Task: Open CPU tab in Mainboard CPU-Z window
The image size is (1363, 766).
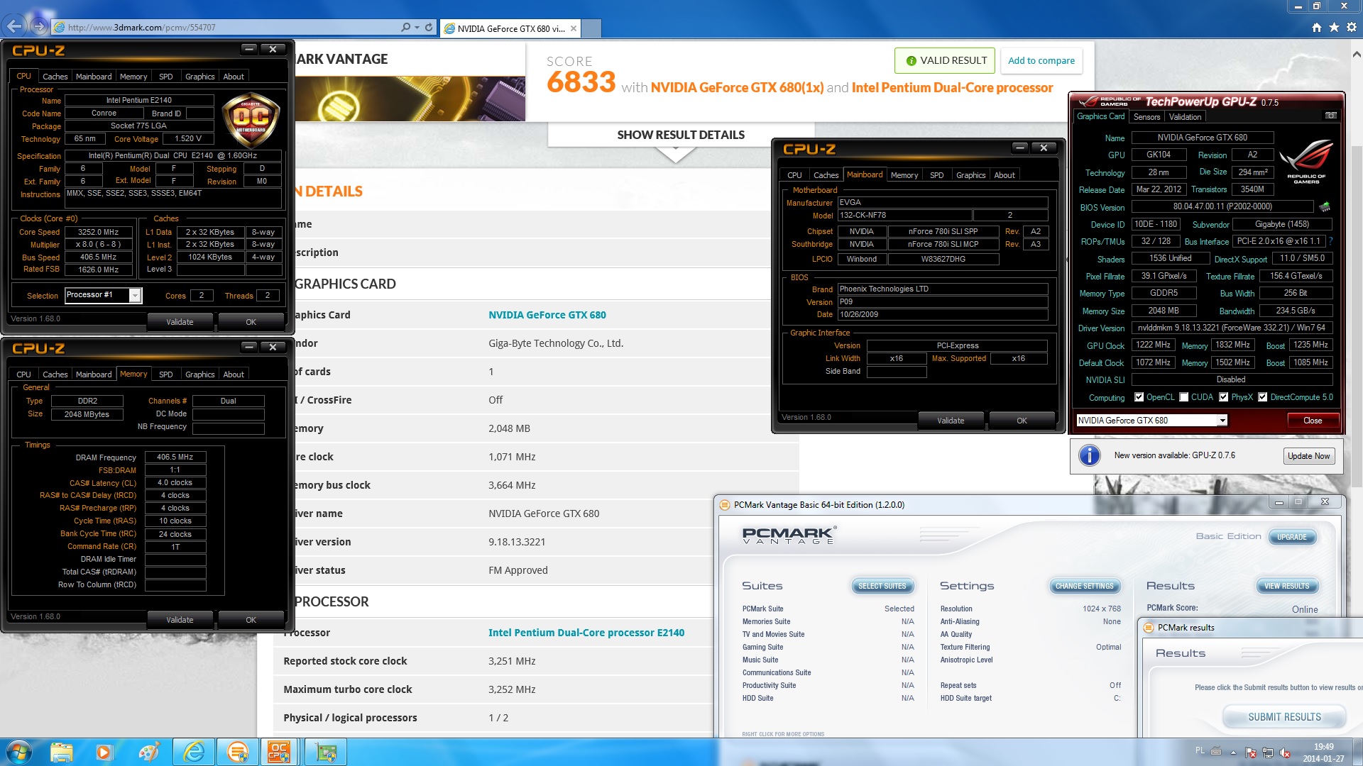Action: point(794,175)
